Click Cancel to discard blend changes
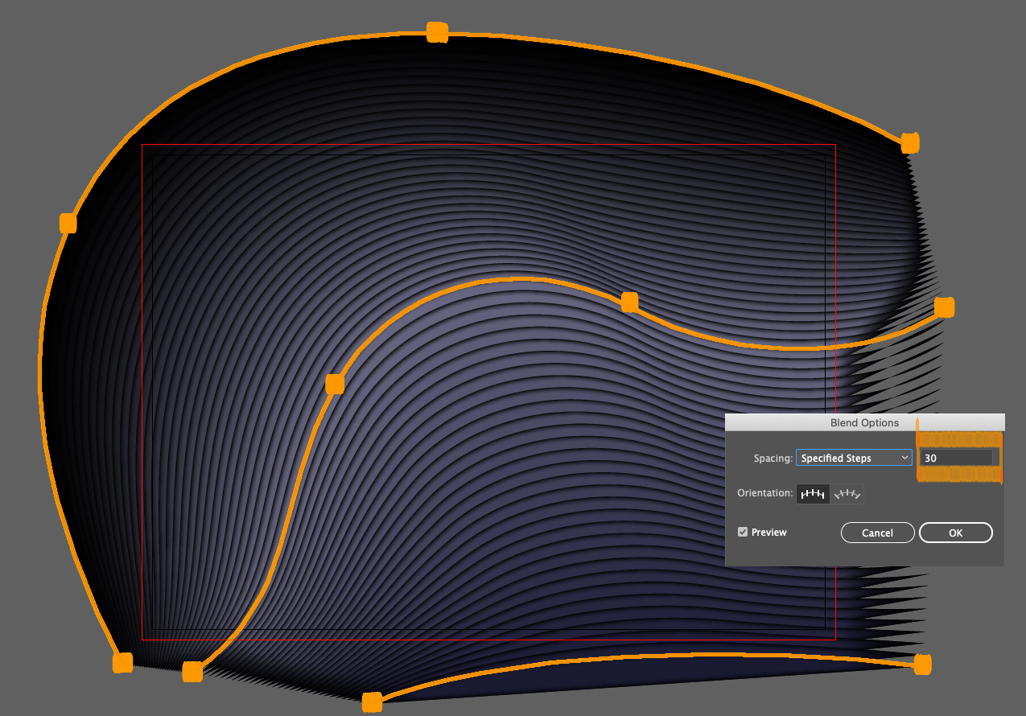 click(x=877, y=532)
